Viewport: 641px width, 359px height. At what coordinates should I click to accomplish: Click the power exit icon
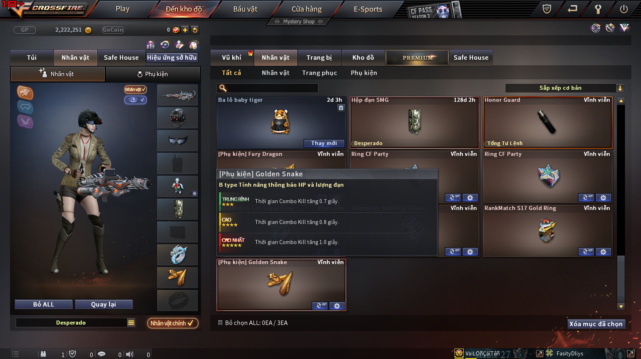click(x=624, y=9)
